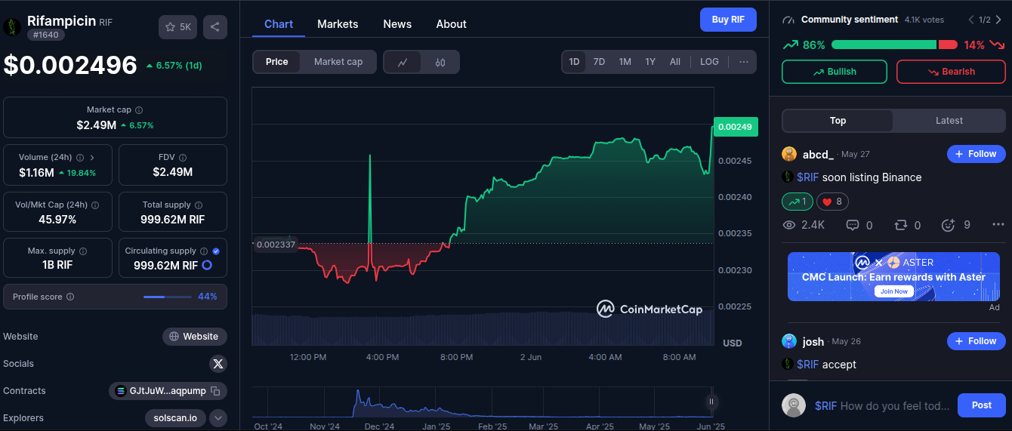Click the Profile score progress bar
1012x431 pixels.
[x=168, y=297]
